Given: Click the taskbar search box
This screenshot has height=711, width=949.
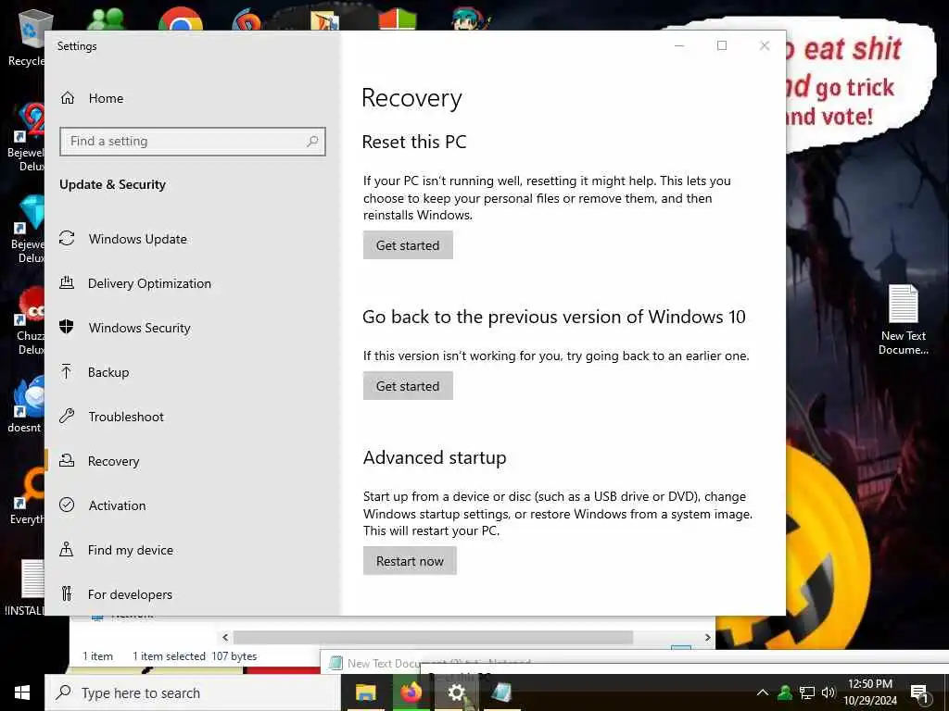Looking at the screenshot, I should point(193,692).
